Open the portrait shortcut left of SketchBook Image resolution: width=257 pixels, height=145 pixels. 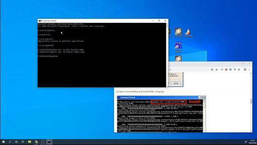pos(178,33)
